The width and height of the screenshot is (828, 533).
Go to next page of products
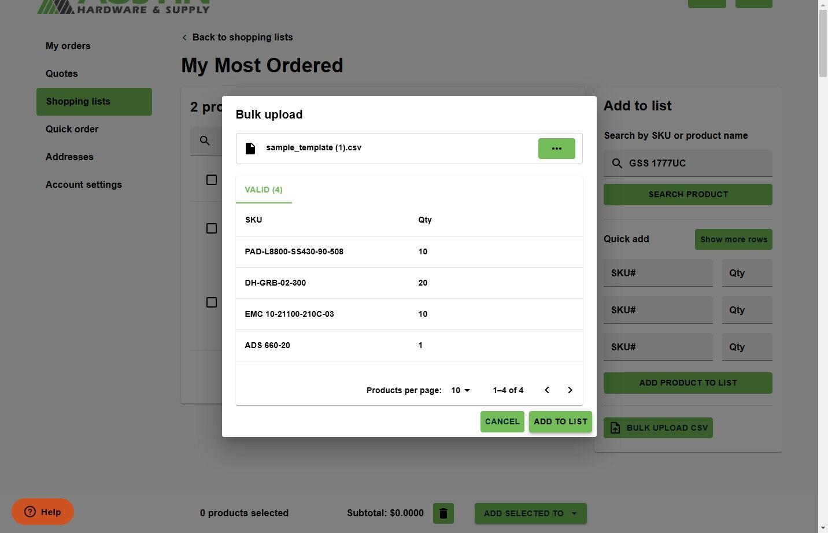click(570, 390)
